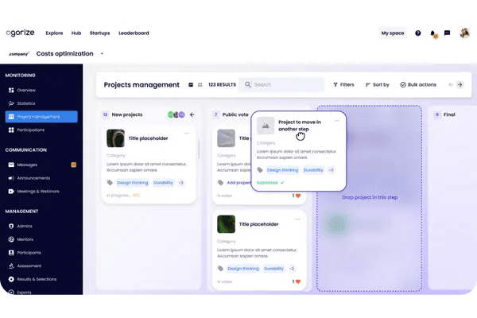477x318 pixels.
Task: Click the company logo beside Costs optimization
Action: (18, 54)
